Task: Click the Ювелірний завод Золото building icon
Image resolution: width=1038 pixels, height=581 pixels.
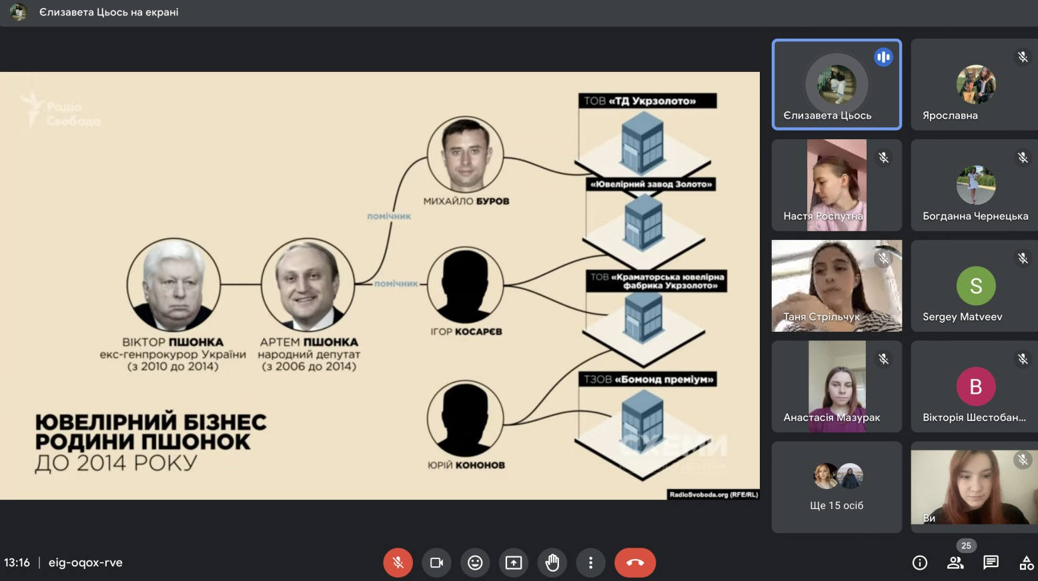Action: [x=644, y=223]
